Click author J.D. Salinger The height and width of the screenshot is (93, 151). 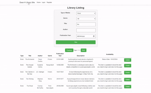pyautogui.click(x=40, y=72)
